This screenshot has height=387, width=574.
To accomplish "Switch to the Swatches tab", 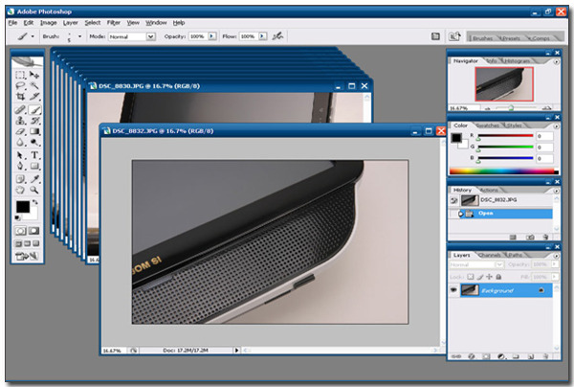I will [488, 125].
